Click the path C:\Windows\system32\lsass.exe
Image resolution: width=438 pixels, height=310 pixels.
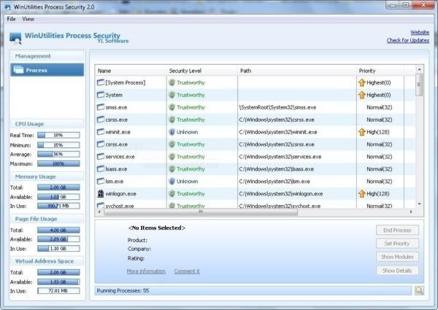[277, 169]
